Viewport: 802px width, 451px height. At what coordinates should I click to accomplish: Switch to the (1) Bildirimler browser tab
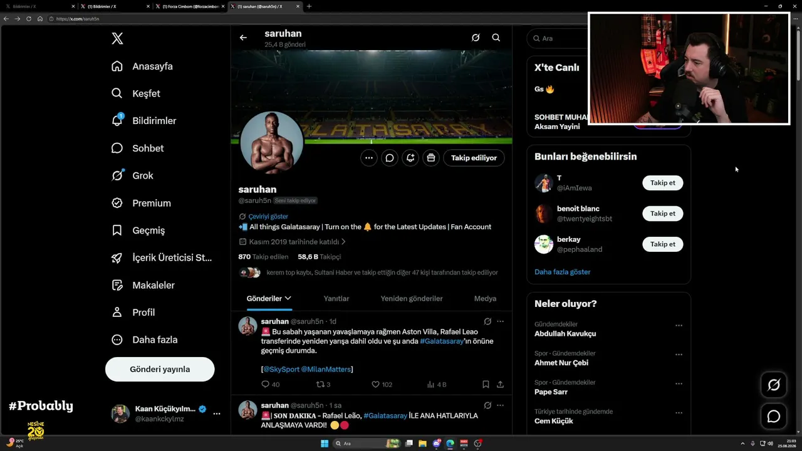[x=115, y=6]
